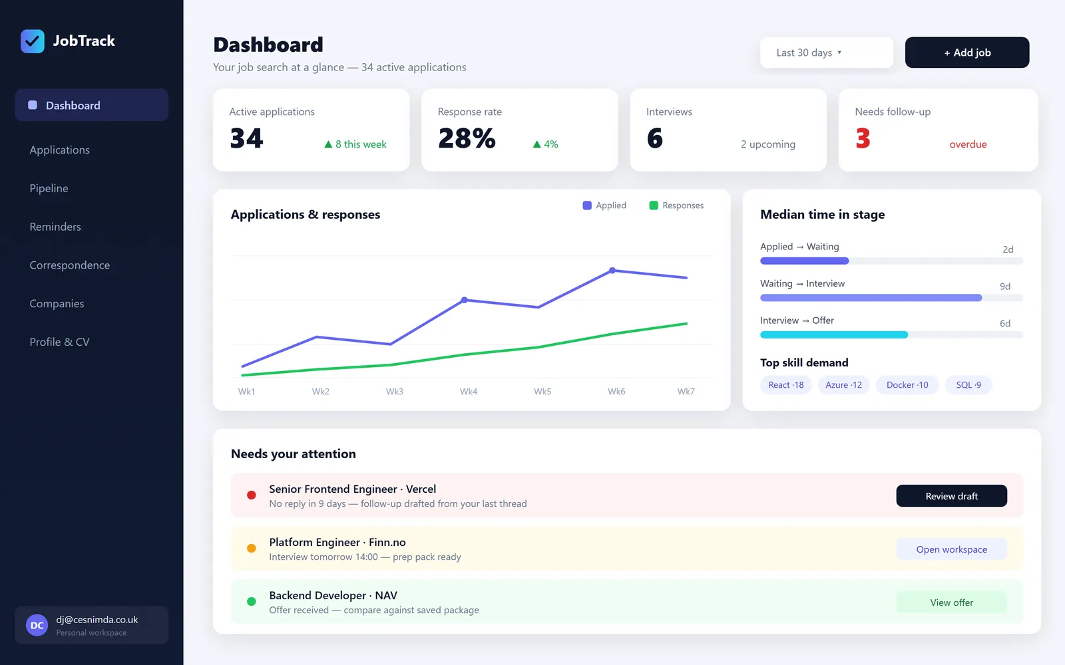
Task: Open the Active applications stat card
Action: tap(311, 130)
